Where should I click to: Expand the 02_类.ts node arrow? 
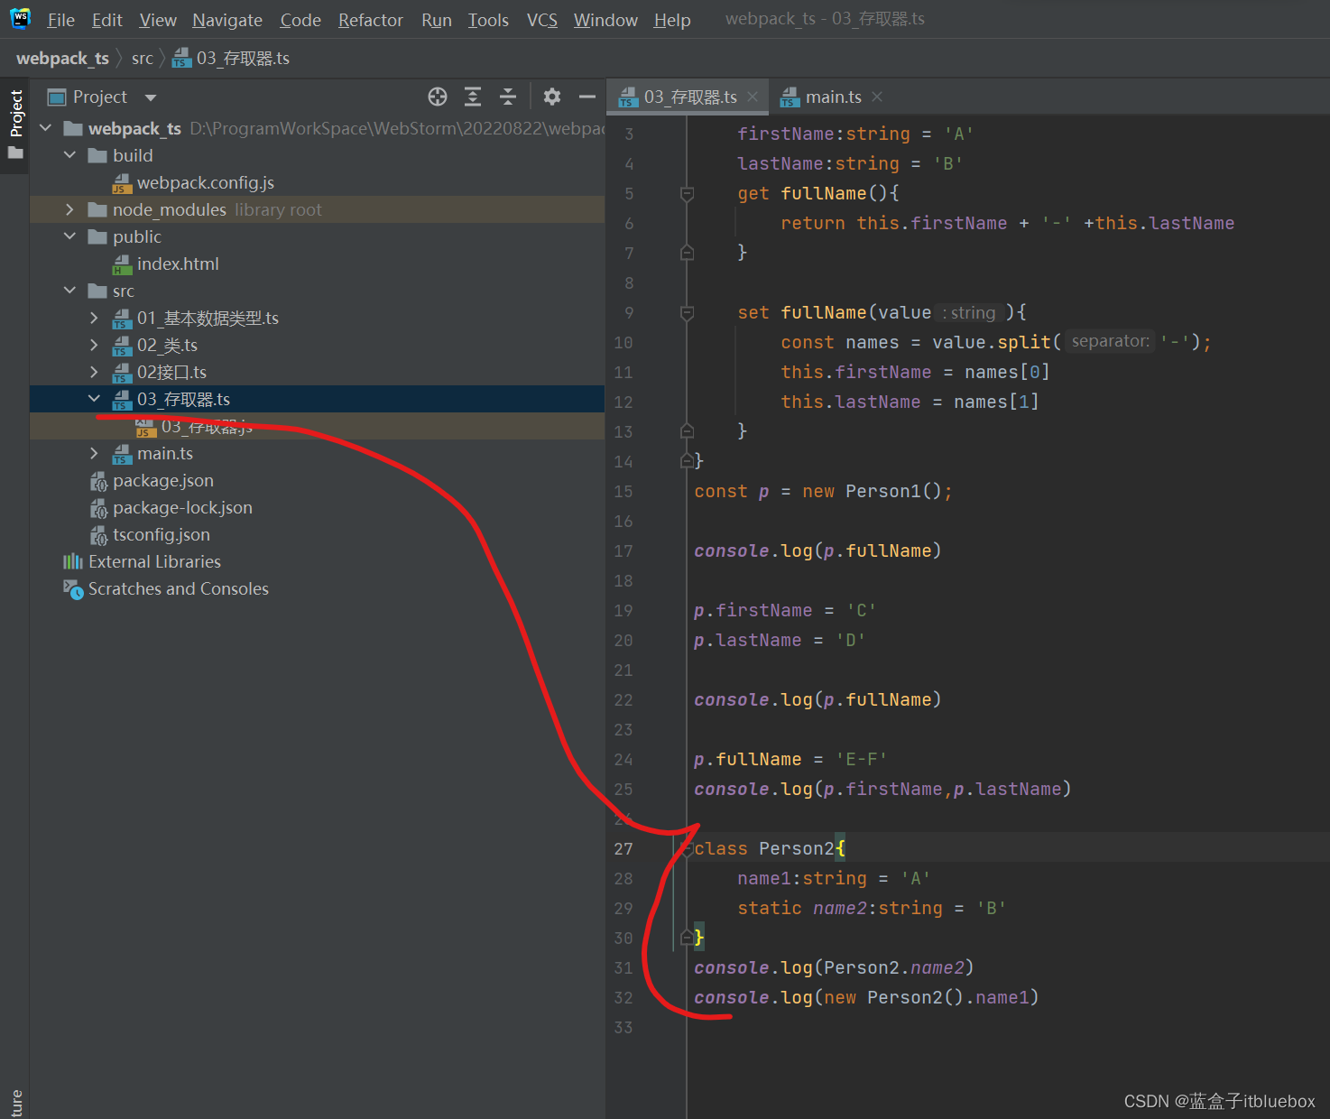(94, 345)
